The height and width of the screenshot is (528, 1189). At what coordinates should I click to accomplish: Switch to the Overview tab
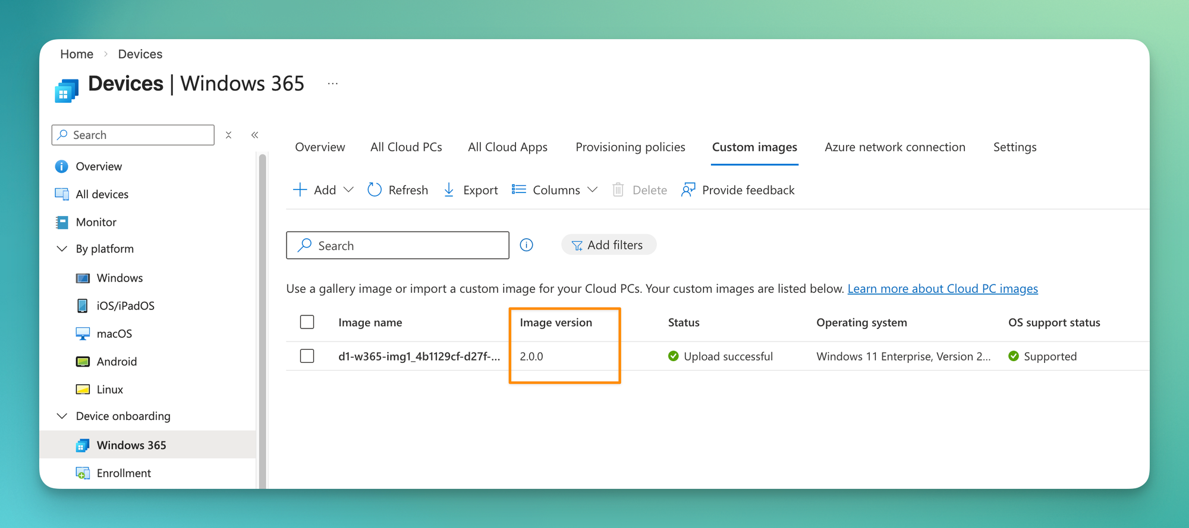[x=320, y=147]
